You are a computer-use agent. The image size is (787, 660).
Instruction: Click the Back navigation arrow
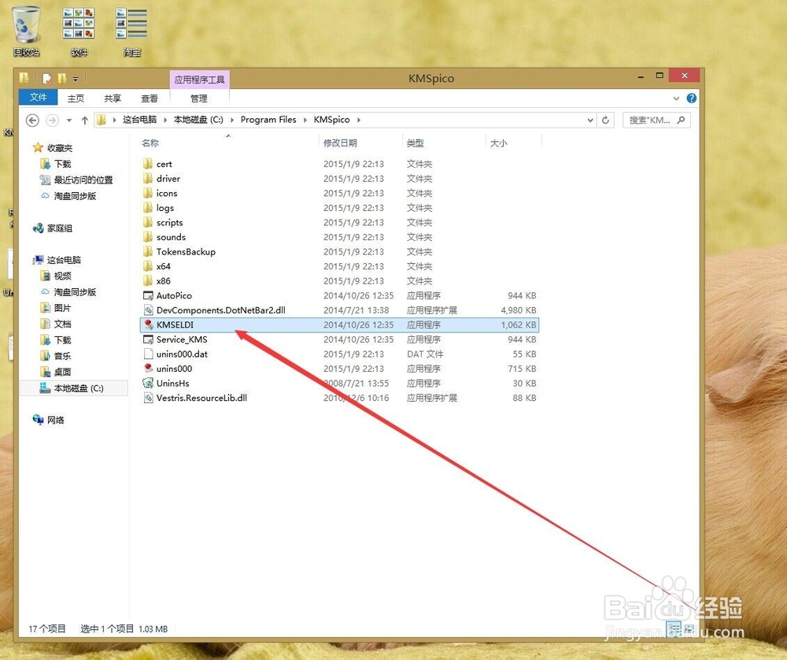click(32, 120)
